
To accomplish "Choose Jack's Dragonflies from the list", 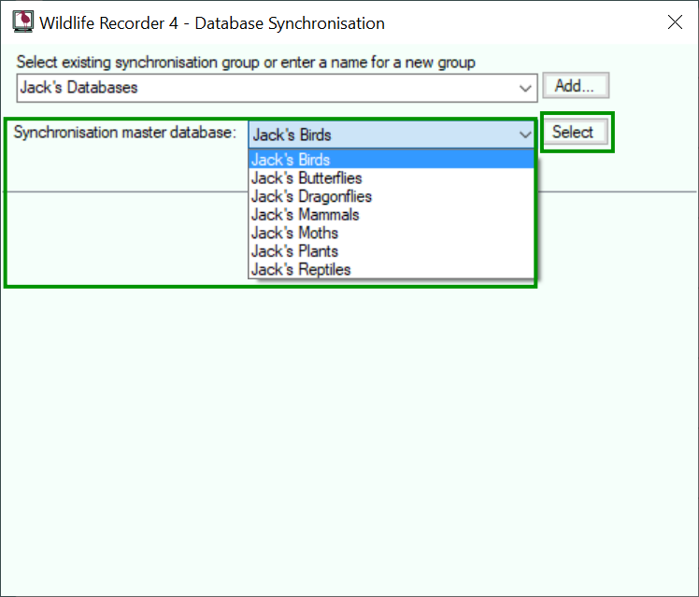I will (391, 196).
